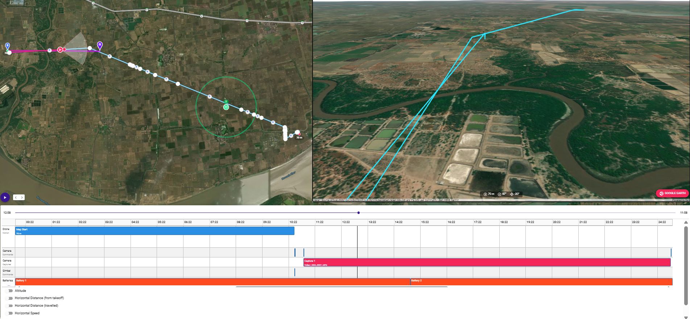Click the timeline scrubber position handle

click(359, 213)
